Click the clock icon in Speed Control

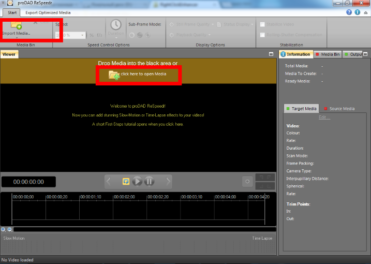click(116, 25)
